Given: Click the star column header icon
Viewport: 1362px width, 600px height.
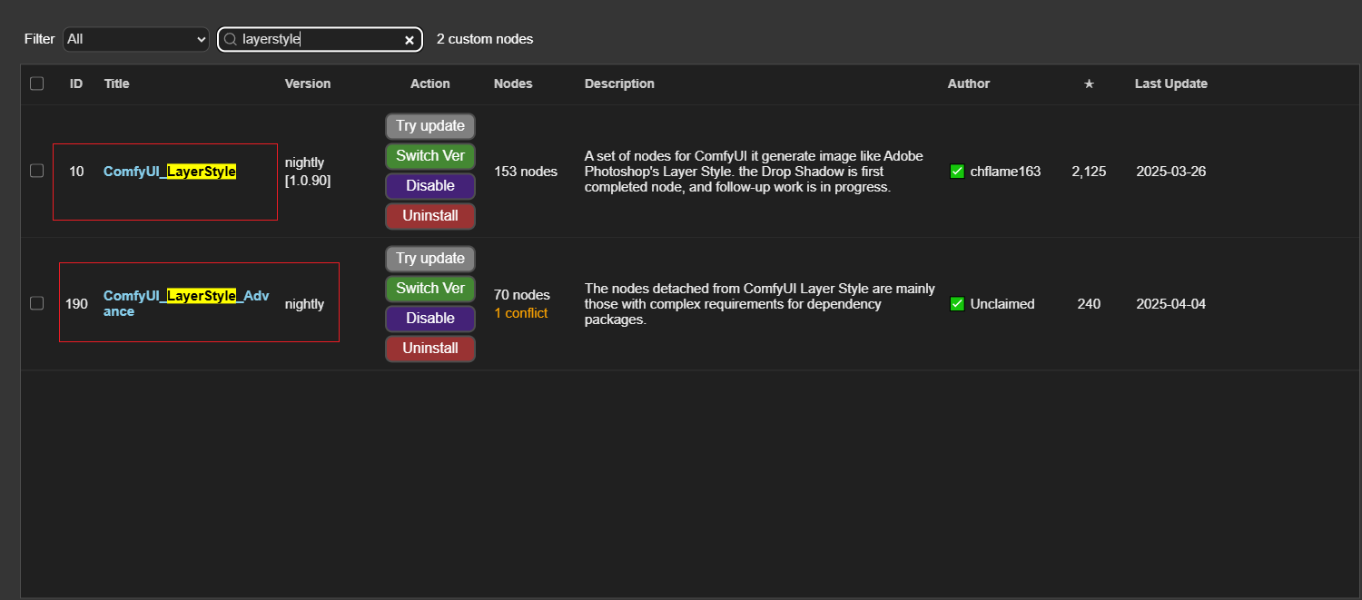Looking at the screenshot, I should (1089, 84).
